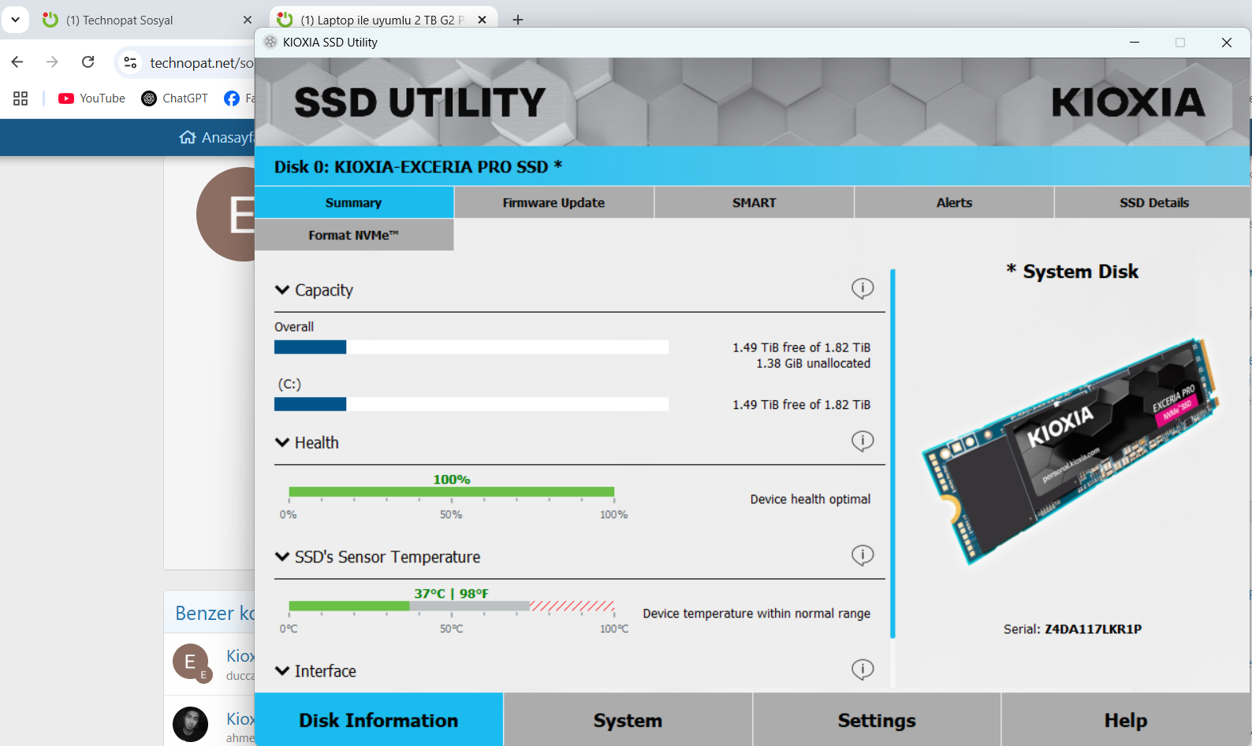
Task: Select Settings bottom tab
Action: coord(877,720)
